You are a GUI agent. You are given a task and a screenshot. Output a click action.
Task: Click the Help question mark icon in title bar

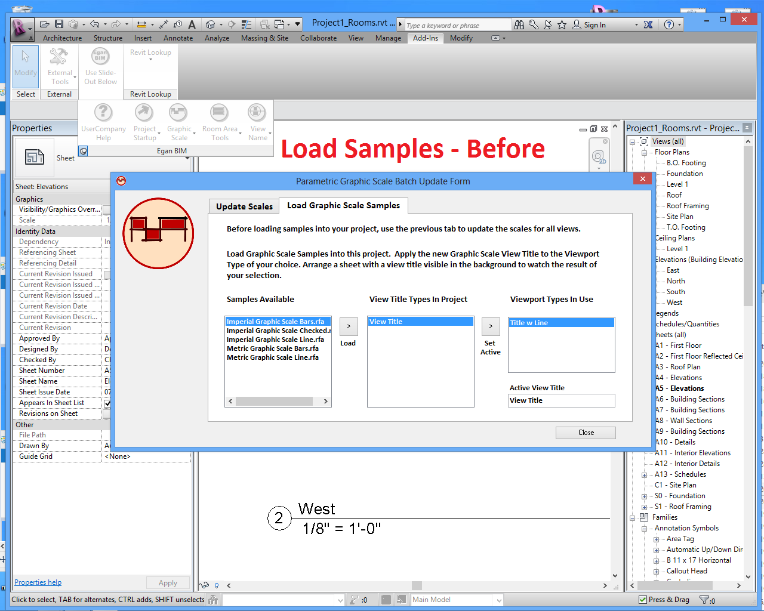(669, 24)
